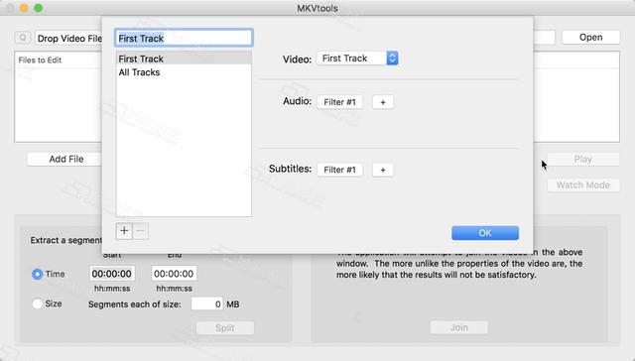Add another audio filter with plus
The image size is (635, 361).
[x=383, y=102]
